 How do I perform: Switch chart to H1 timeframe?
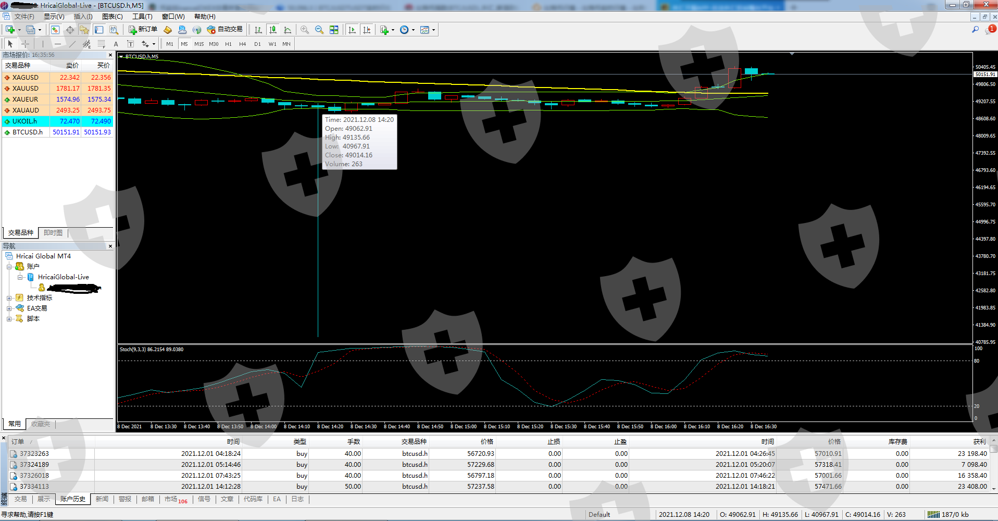coord(228,44)
